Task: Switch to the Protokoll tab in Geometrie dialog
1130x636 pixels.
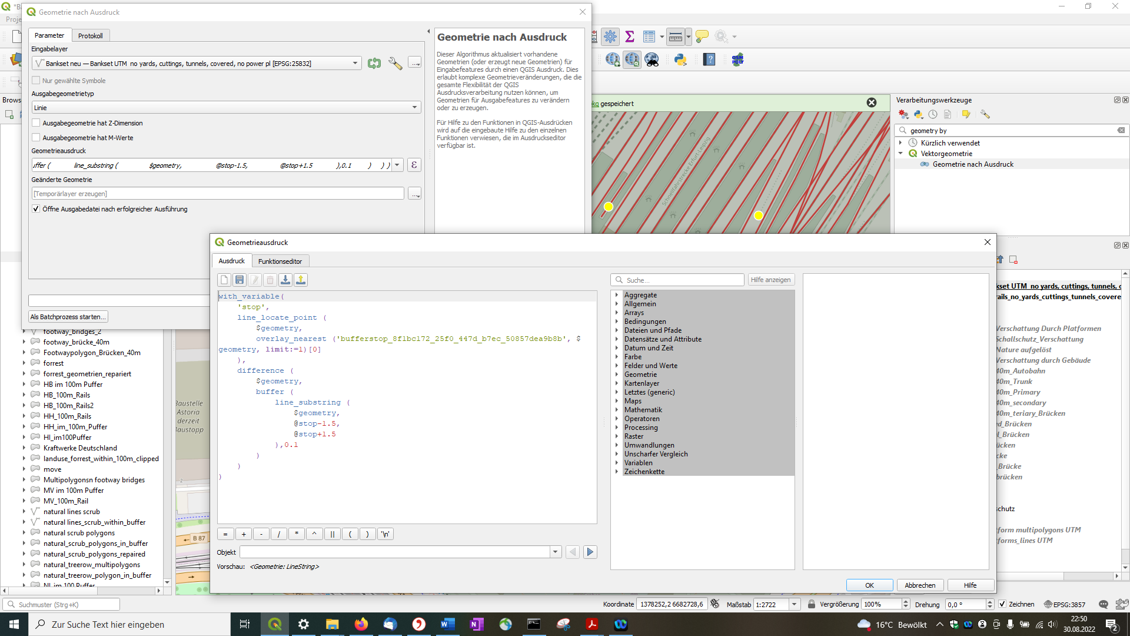Action: tap(90, 35)
